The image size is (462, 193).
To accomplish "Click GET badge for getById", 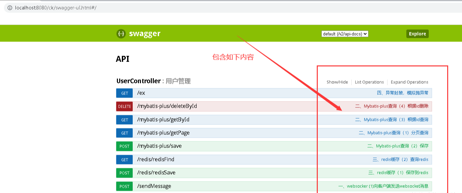I will [x=124, y=120].
